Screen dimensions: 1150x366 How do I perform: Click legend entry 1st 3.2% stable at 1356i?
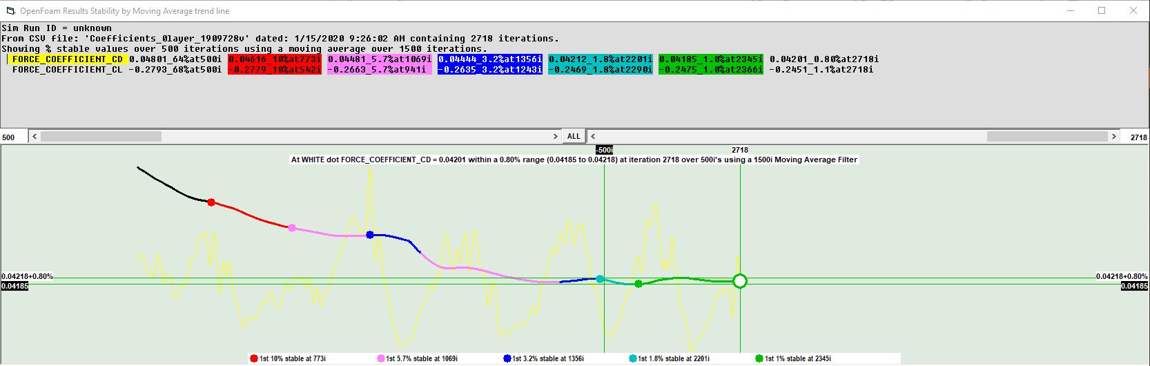click(x=544, y=358)
